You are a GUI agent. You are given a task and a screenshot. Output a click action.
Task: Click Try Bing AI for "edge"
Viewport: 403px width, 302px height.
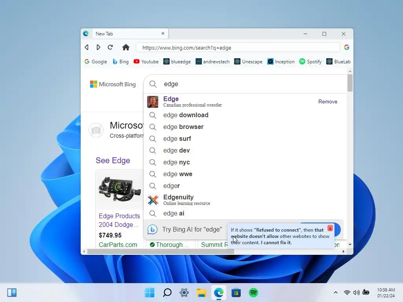tap(192, 229)
